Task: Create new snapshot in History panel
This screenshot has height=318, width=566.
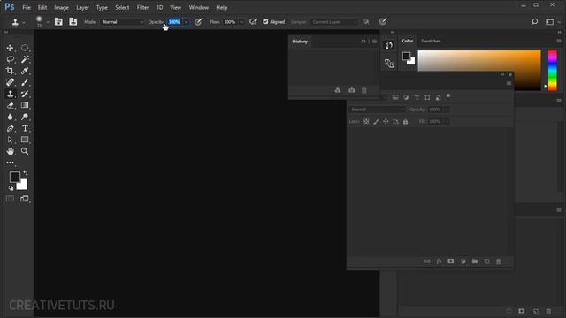Action: coord(352,90)
